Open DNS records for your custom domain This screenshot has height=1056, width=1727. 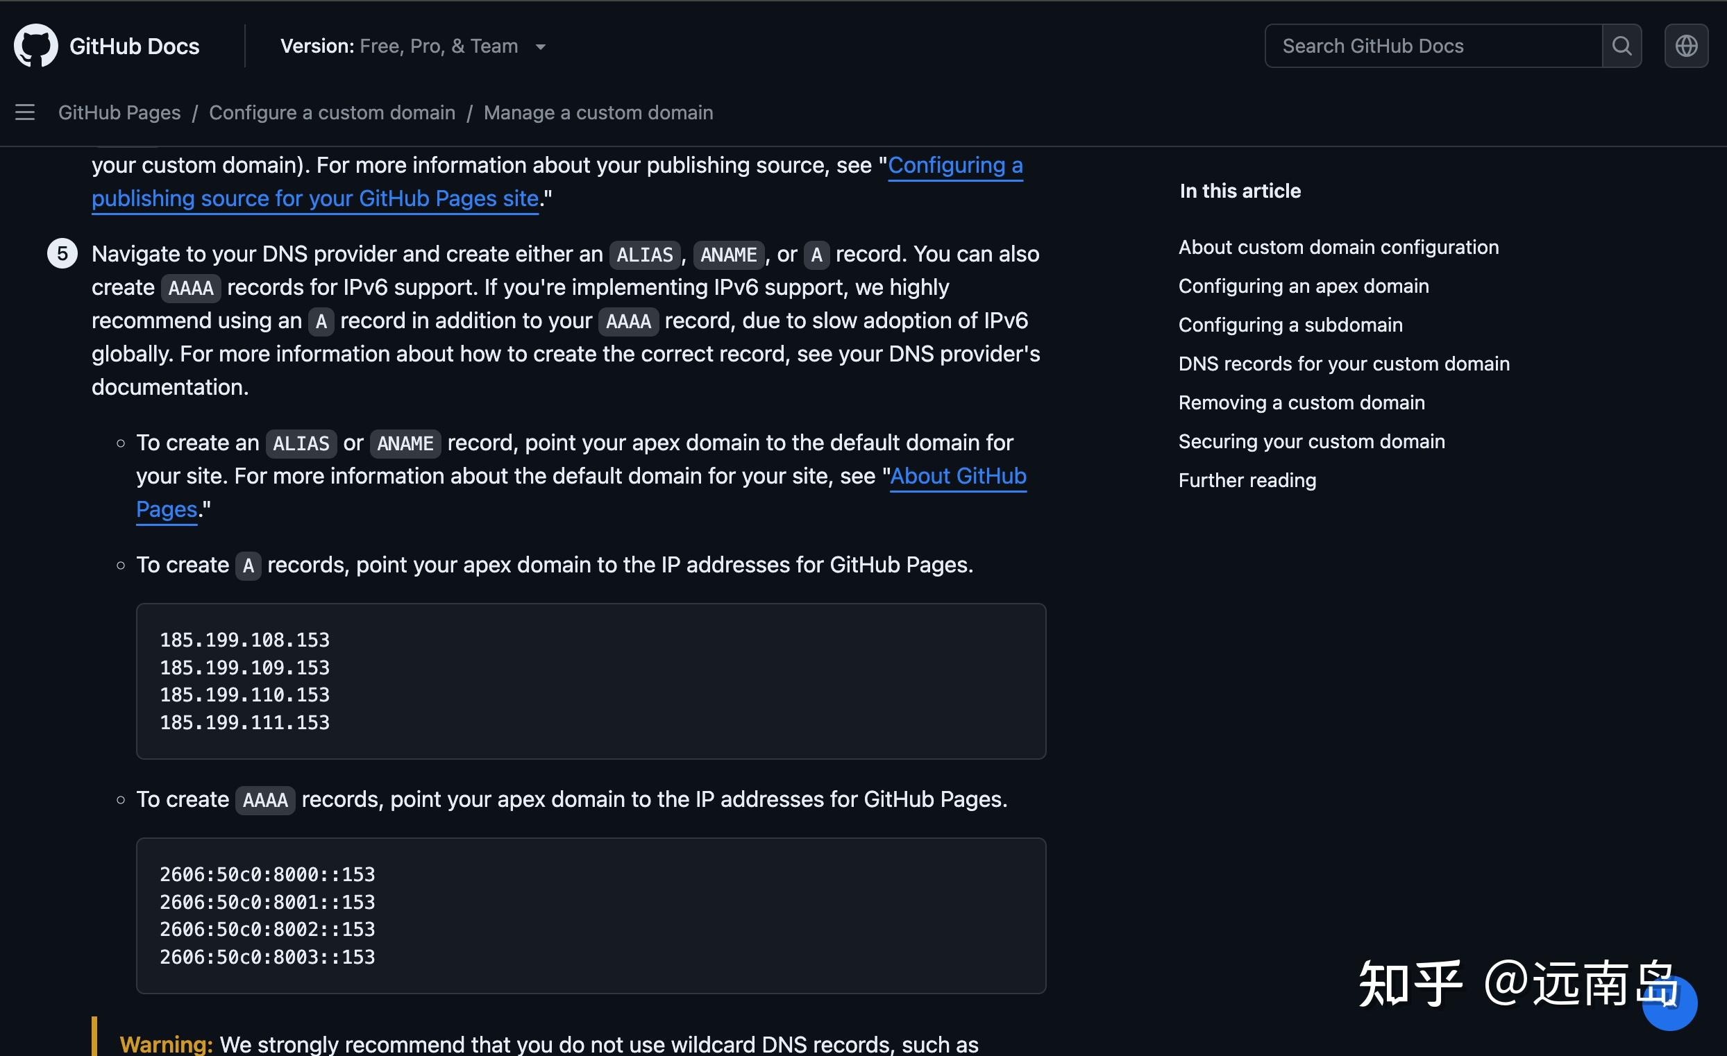tap(1344, 364)
